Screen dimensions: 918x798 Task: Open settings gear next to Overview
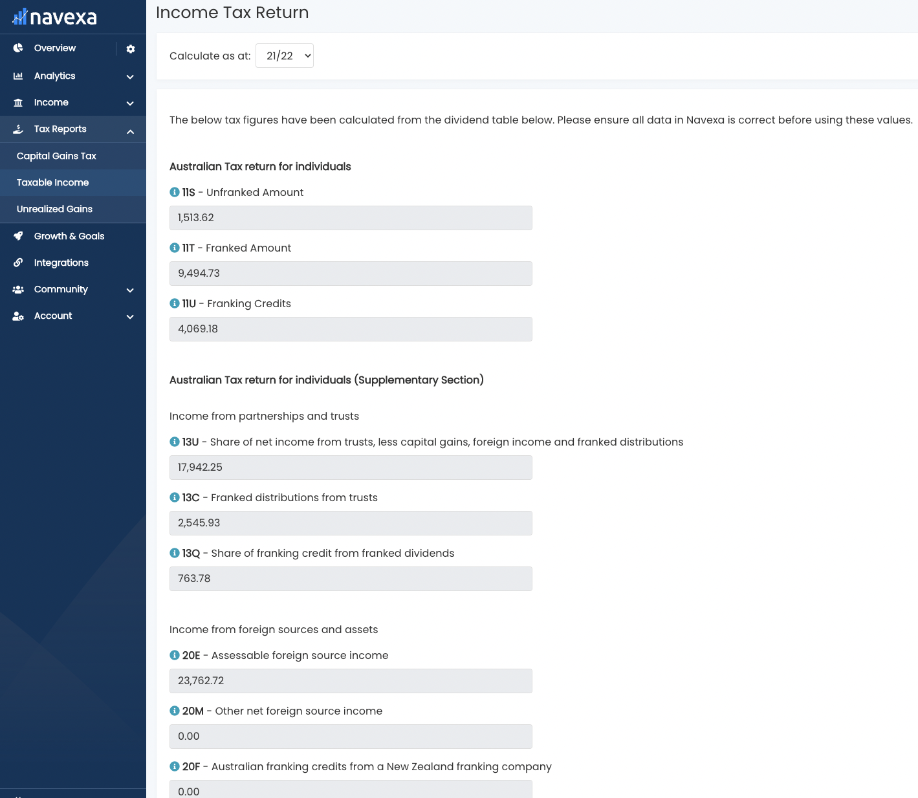tap(131, 49)
